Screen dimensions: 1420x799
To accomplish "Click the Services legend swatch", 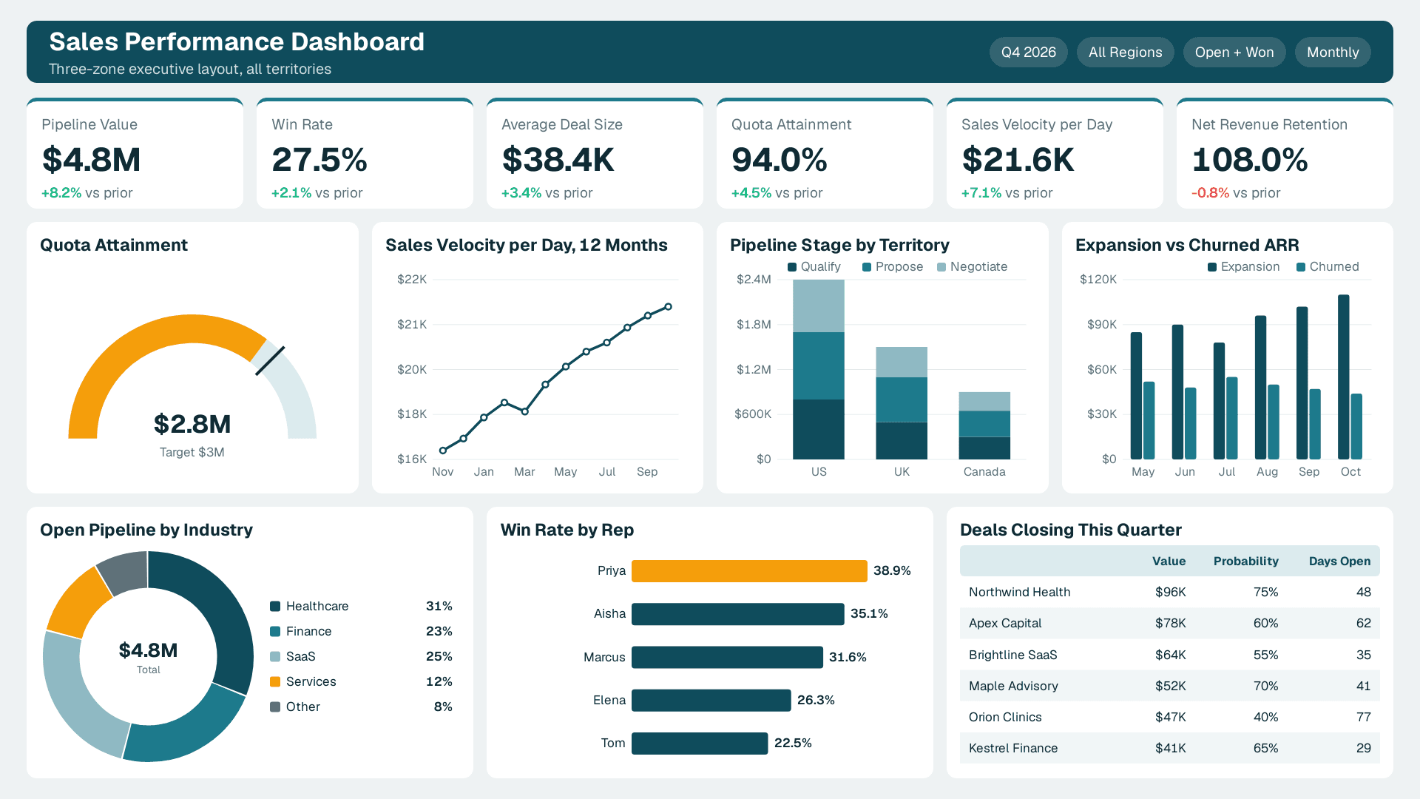I will (x=275, y=682).
